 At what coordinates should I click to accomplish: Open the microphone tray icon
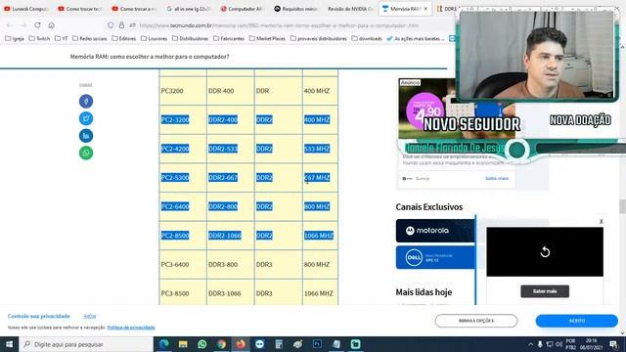[x=540, y=344]
